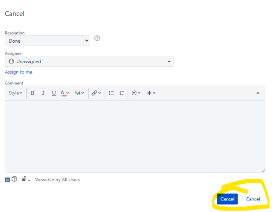The height and width of the screenshot is (212, 272).
Task: Toggle bold formatting in comment toolbar
Action: pos(32,93)
